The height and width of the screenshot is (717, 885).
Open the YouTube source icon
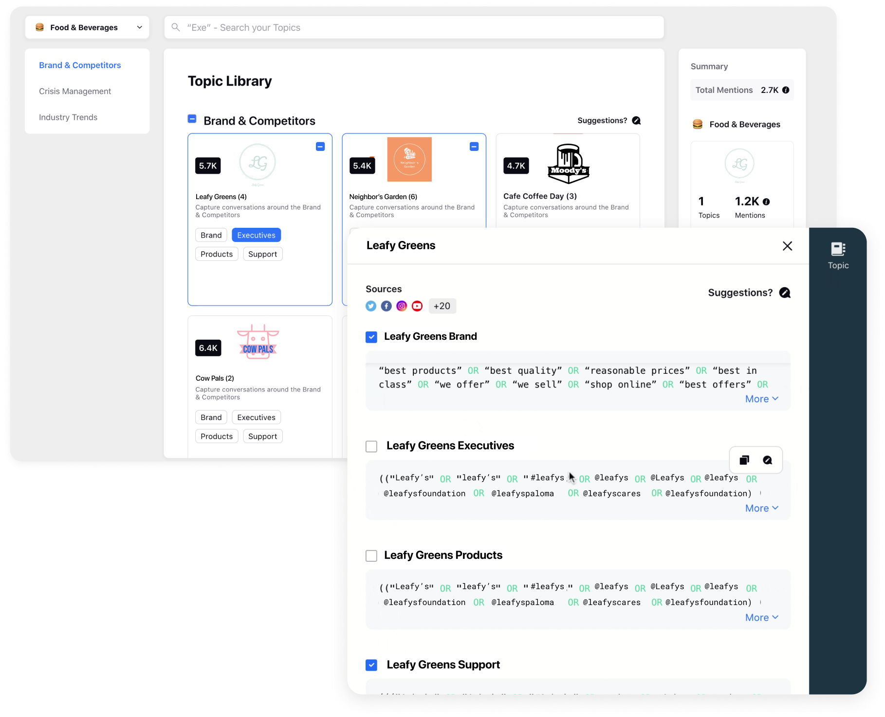click(x=417, y=306)
